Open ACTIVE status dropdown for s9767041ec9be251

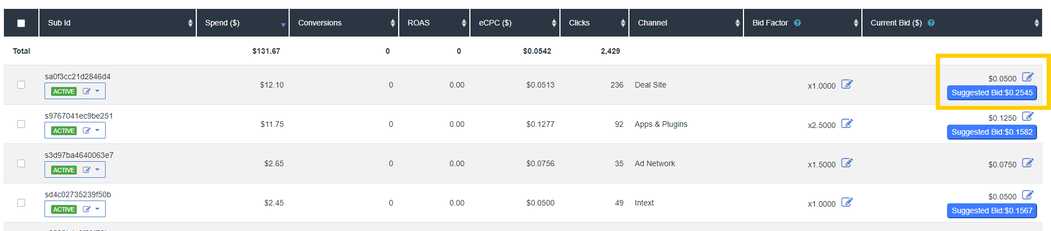pyautogui.click(x=97, y=130)
